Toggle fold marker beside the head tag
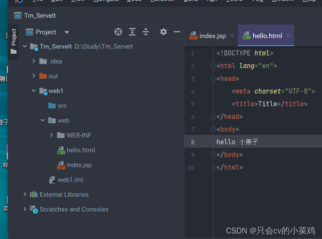This screenshot has width=322, height=239. point(213,79)
